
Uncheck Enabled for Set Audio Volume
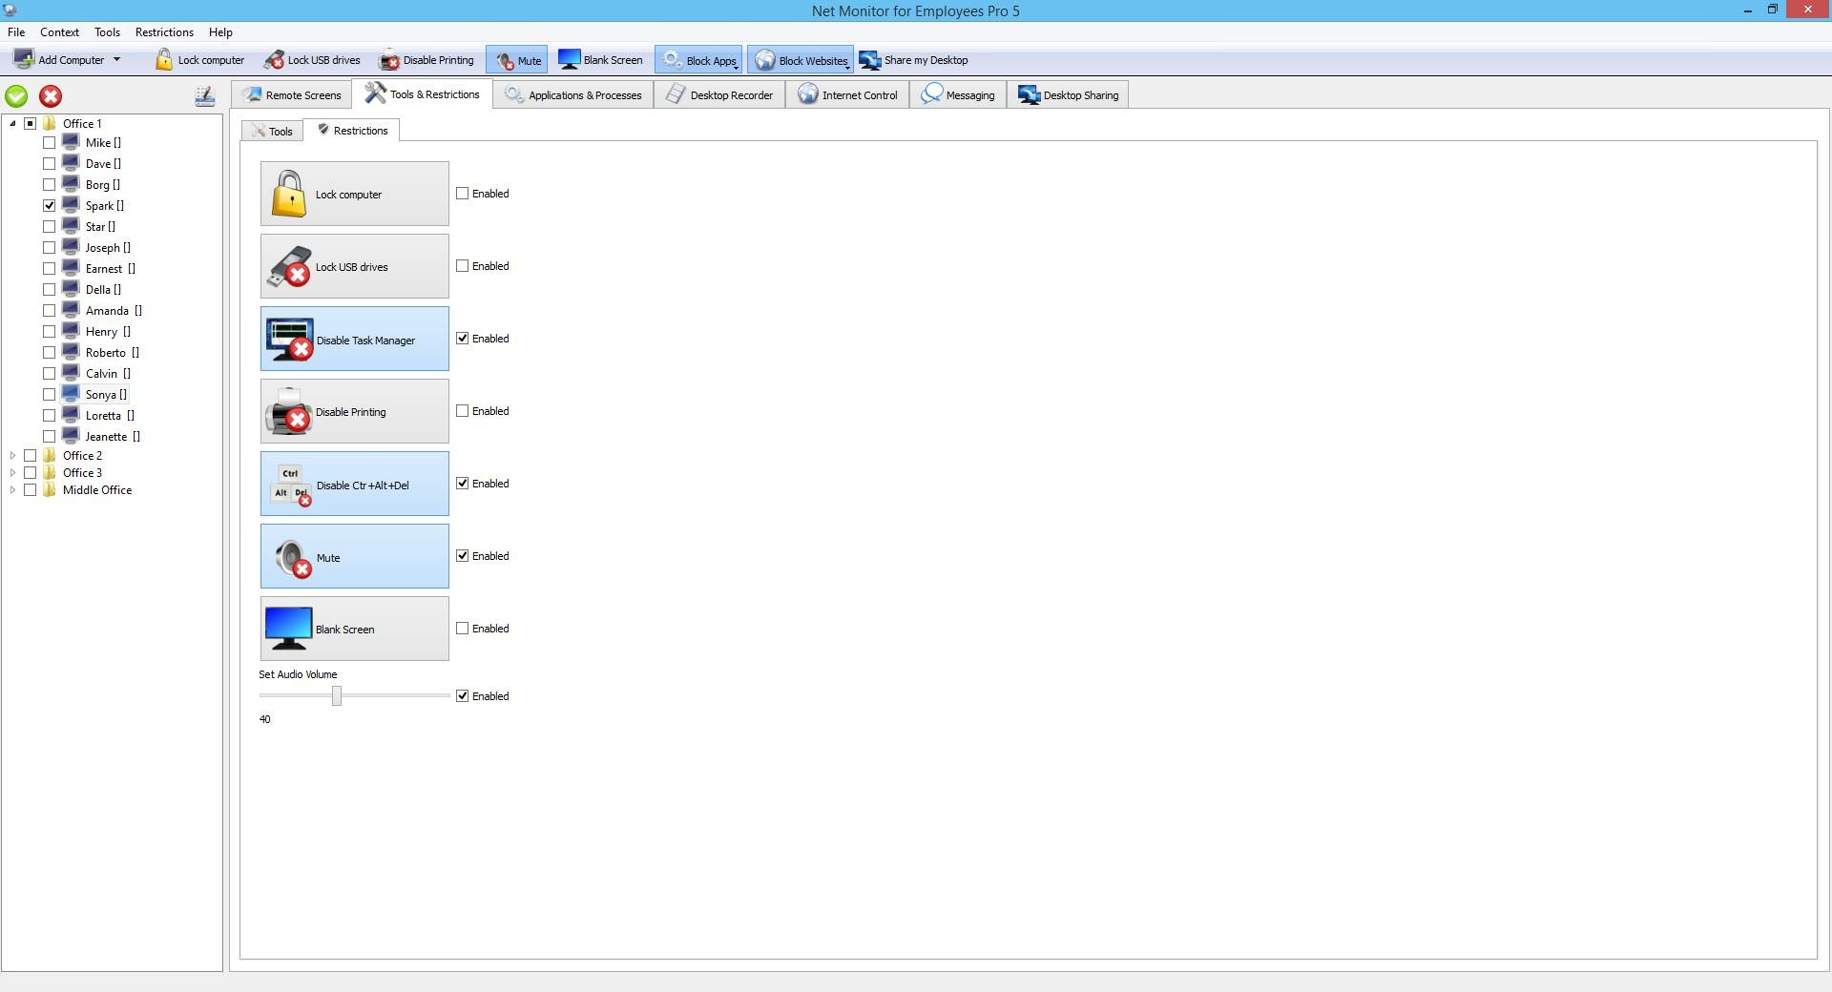click(x=463, y=696)
